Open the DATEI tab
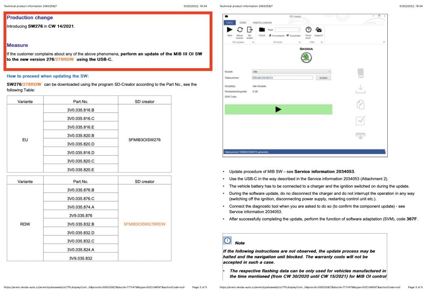427x298 pixels. pyautogui.click(x=230, y=23)
